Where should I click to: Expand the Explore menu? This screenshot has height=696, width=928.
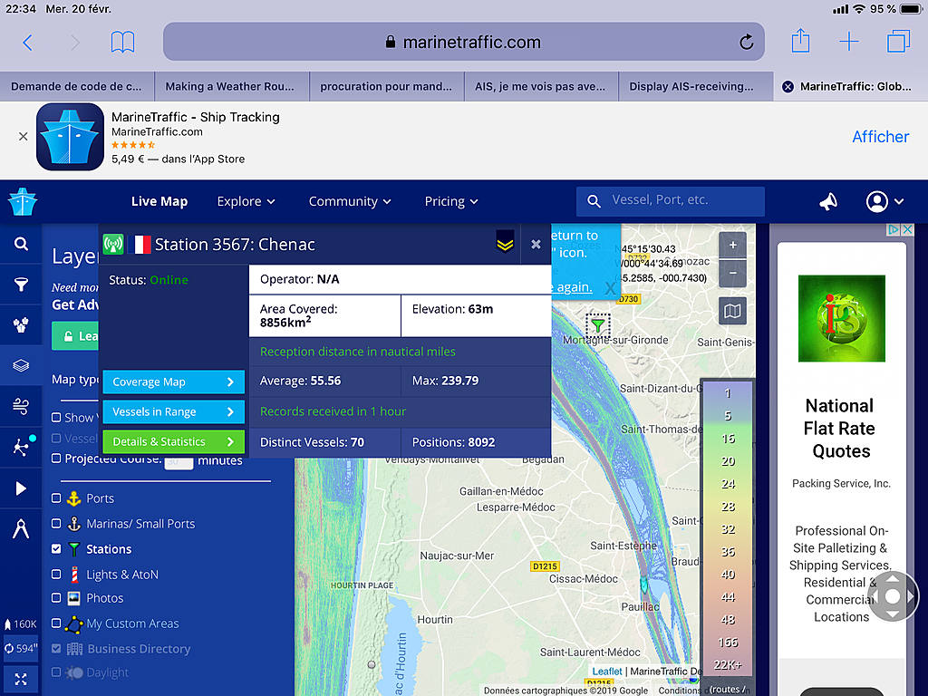click(x=246, y=202)
